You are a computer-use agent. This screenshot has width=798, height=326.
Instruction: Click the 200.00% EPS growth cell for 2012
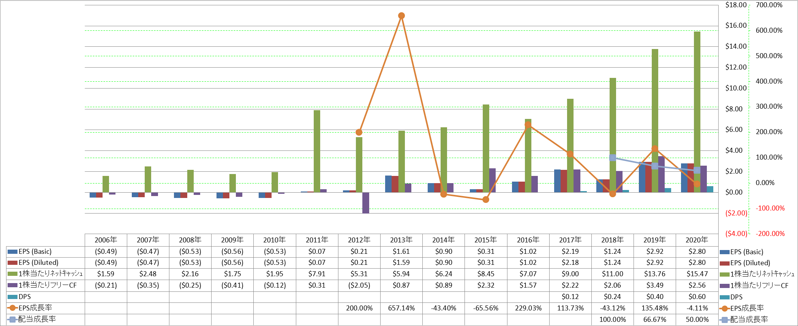click(359, 308)
